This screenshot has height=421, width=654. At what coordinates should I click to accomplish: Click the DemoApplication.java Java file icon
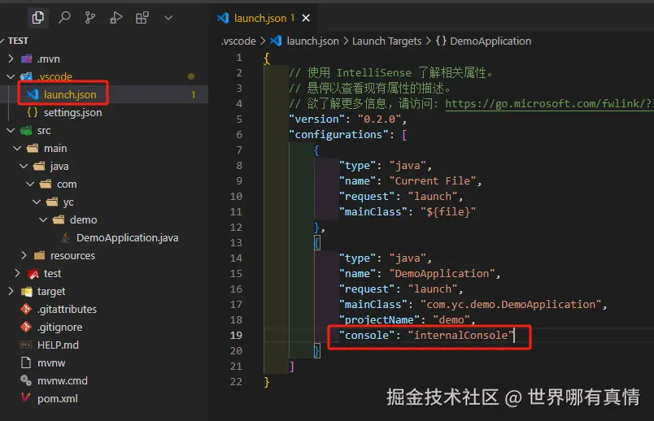click(x=66, y=237)
